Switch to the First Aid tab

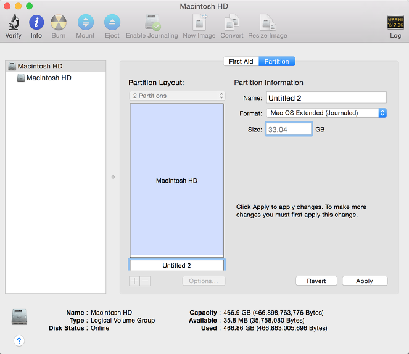click(241, 61)
